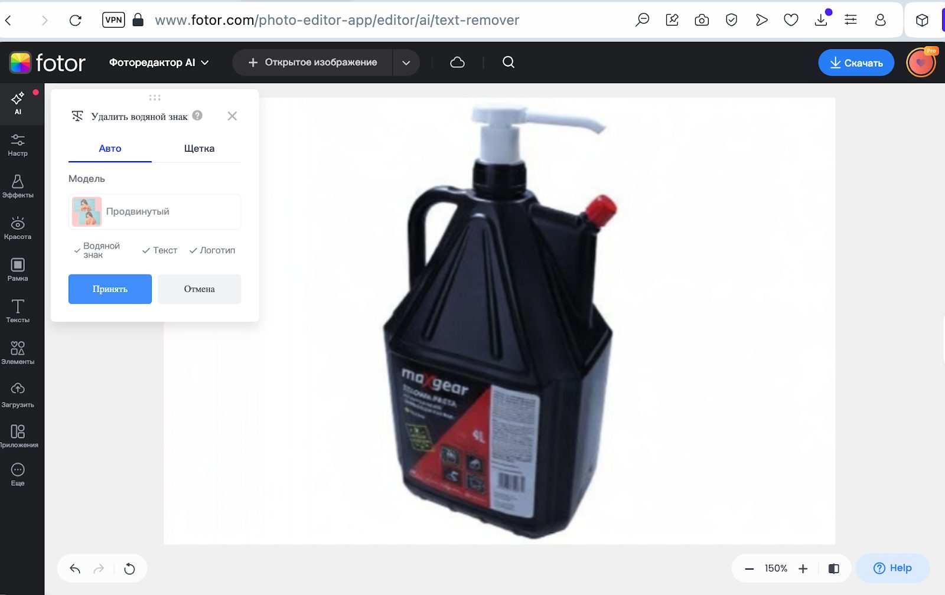This screenshot has height=595, width=945.
Task: Open the Еще more options
Action: point(18,475)
